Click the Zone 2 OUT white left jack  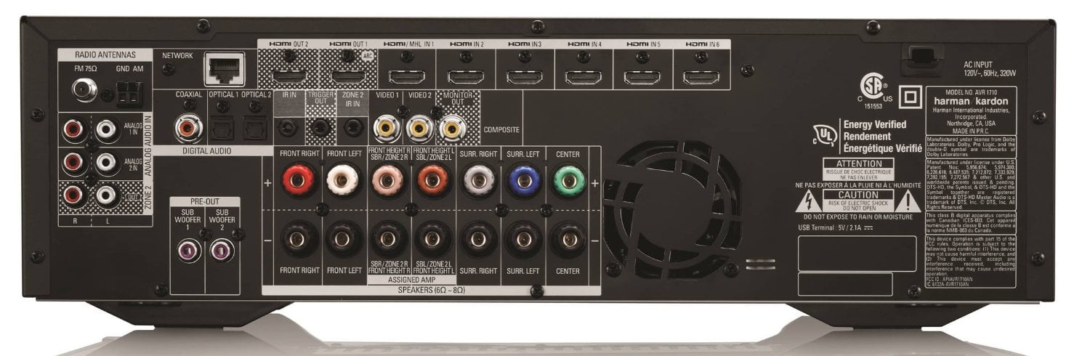(x=107, y=194)
